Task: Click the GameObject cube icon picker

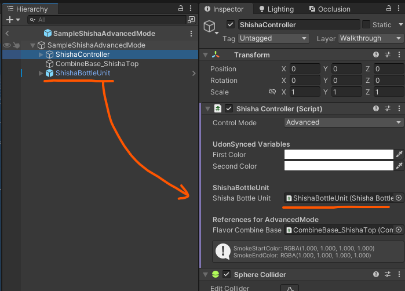Action: (210, 26)
